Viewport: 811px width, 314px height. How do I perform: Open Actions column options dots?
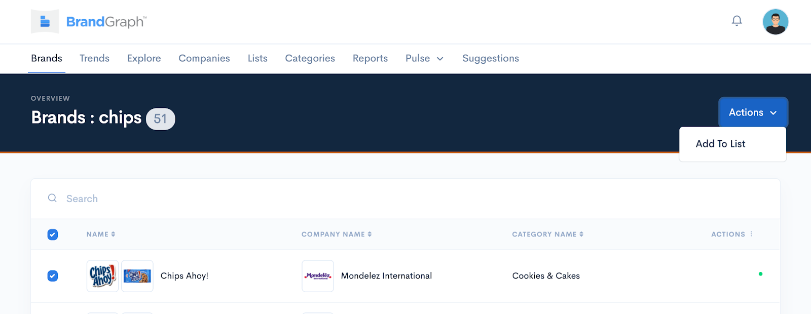(751, 234)
